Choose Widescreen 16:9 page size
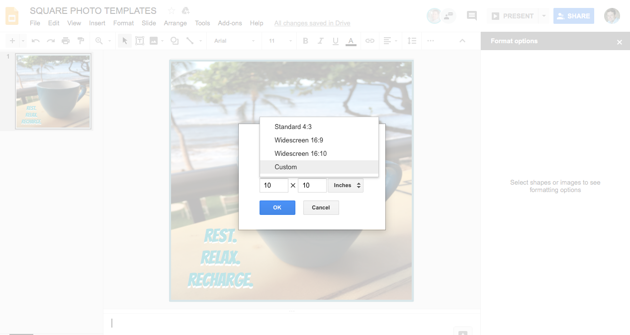 tap(319, 140)
